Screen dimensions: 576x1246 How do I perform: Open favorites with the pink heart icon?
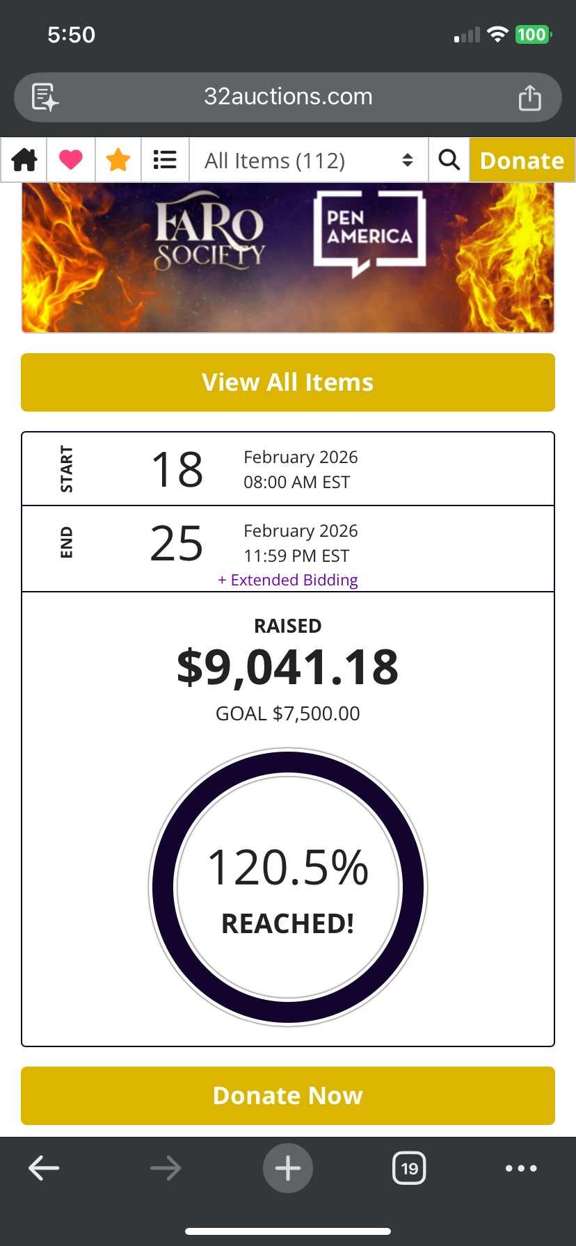click(x=71, y=161)
